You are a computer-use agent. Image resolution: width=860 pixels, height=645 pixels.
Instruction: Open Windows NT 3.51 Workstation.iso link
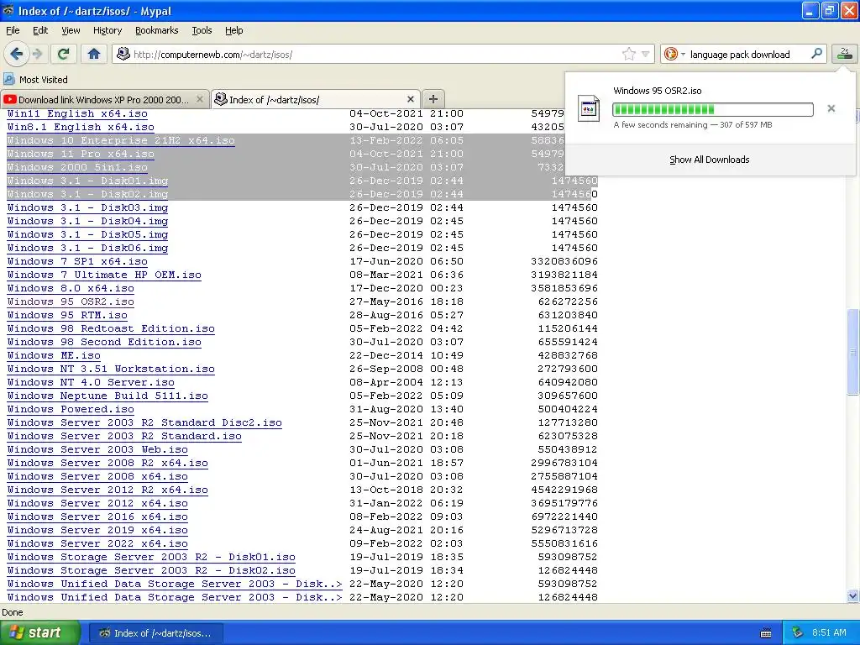(x=111, y=370)
